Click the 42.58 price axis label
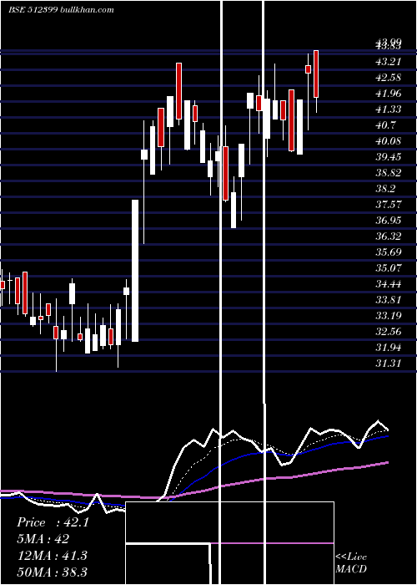Viewport: 417px width, 585px height. [x=389, y=78]
